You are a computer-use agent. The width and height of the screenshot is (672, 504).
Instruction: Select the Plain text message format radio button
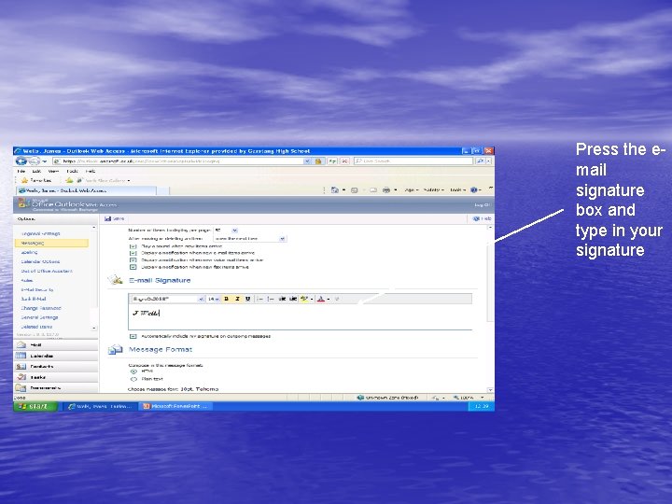click(133, 379)
